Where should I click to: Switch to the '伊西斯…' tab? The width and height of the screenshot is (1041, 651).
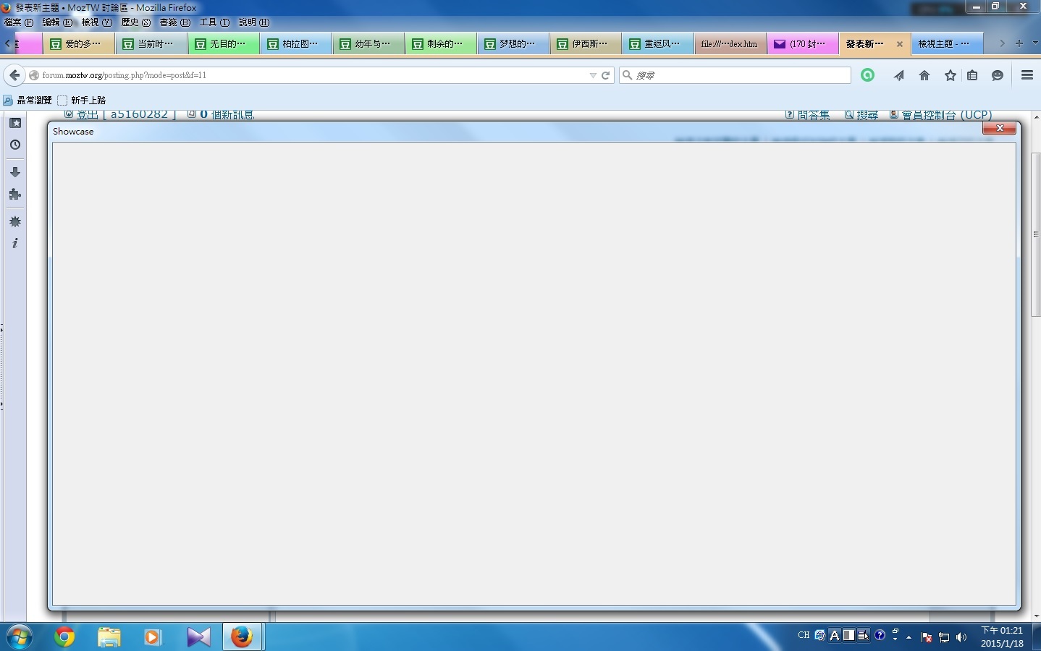pos(586,43)
